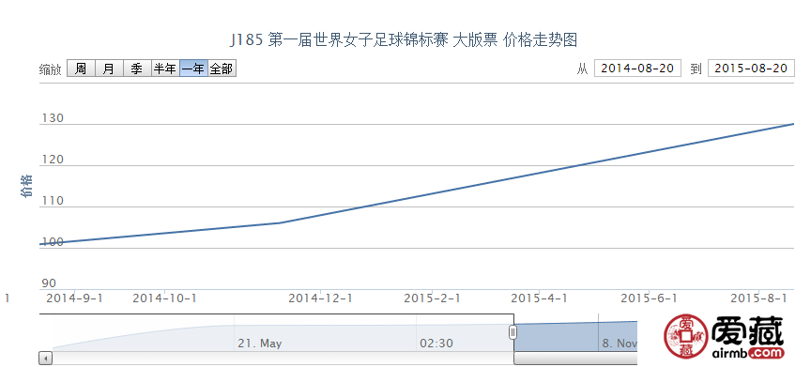Image resolution: width=811 pixels, height=367 pixels.
Task: Select the 全部 (all) zoom button
Action: tap(222, 69)
